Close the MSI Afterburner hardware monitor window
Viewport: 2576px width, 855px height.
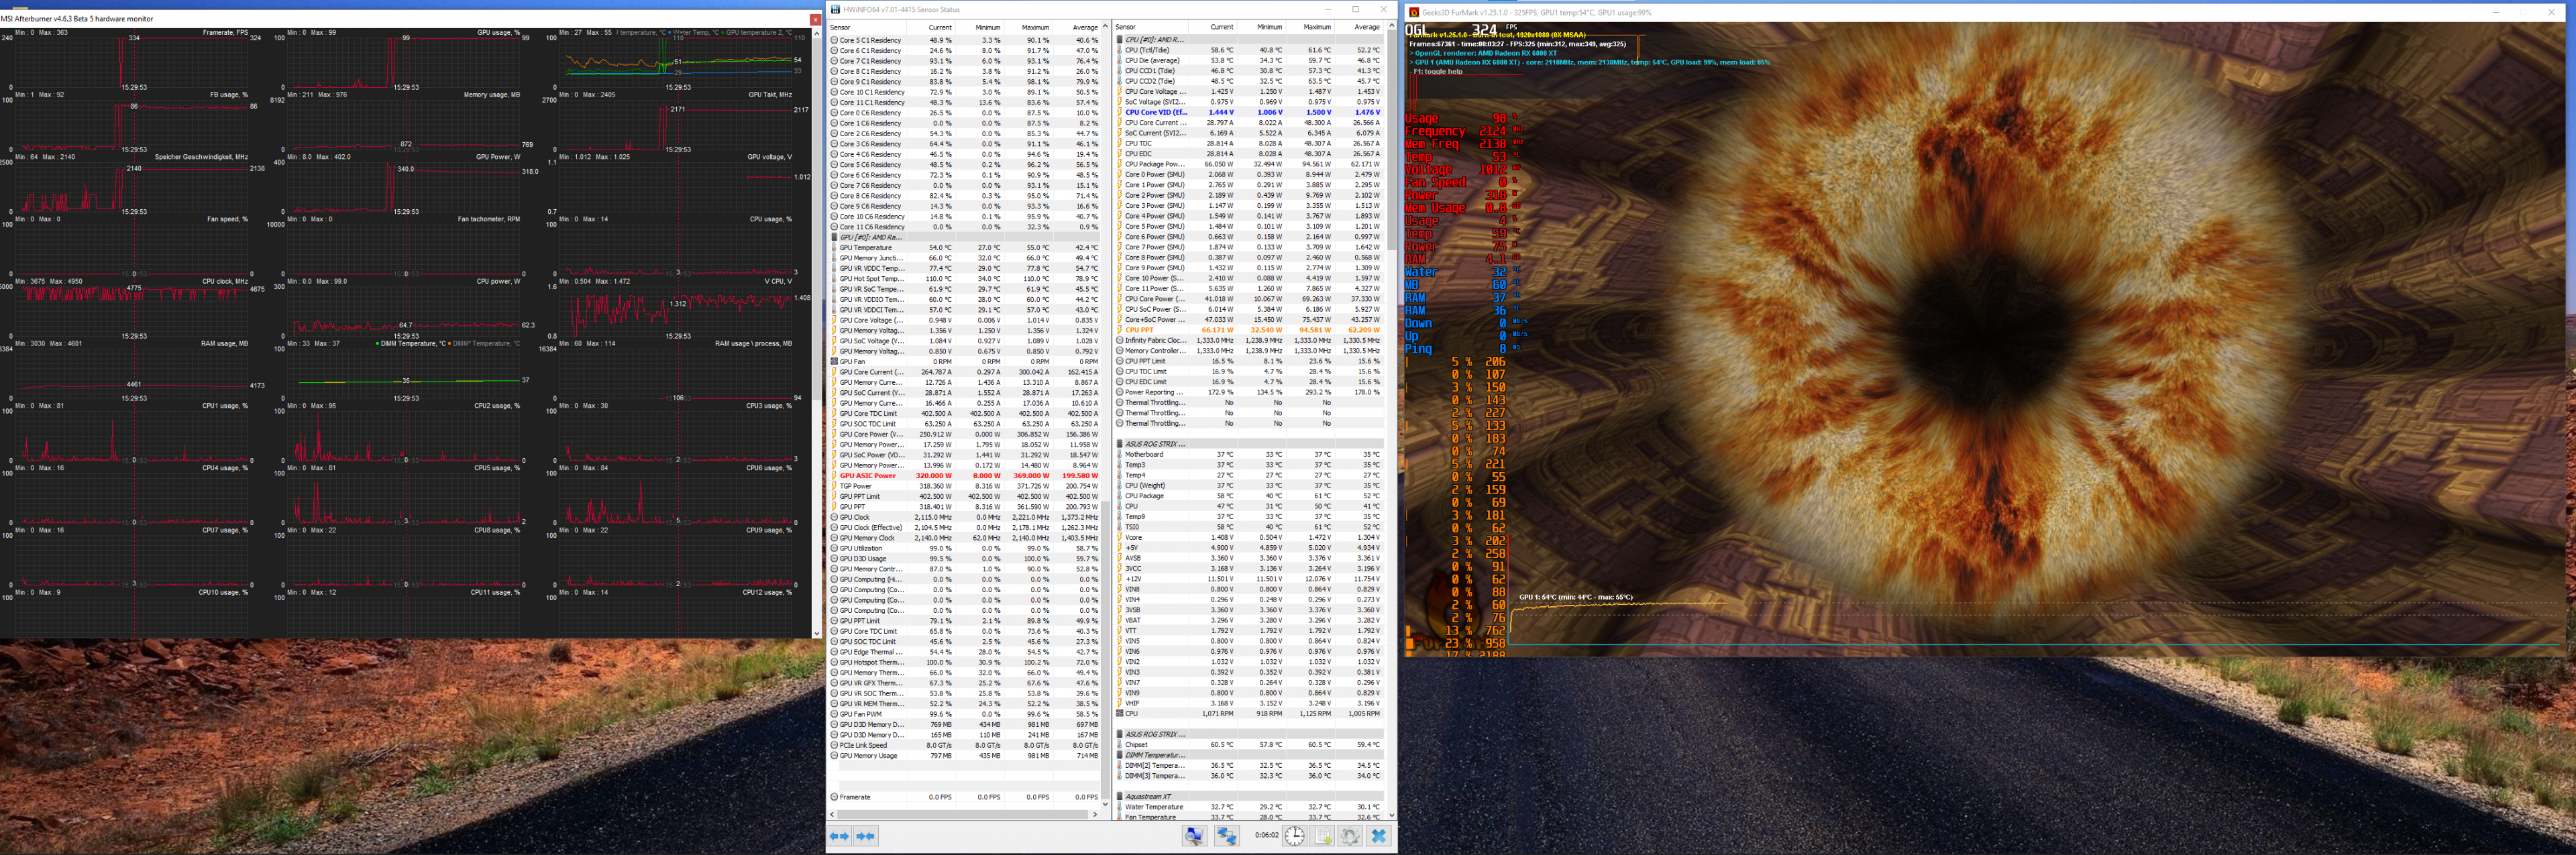815,19
